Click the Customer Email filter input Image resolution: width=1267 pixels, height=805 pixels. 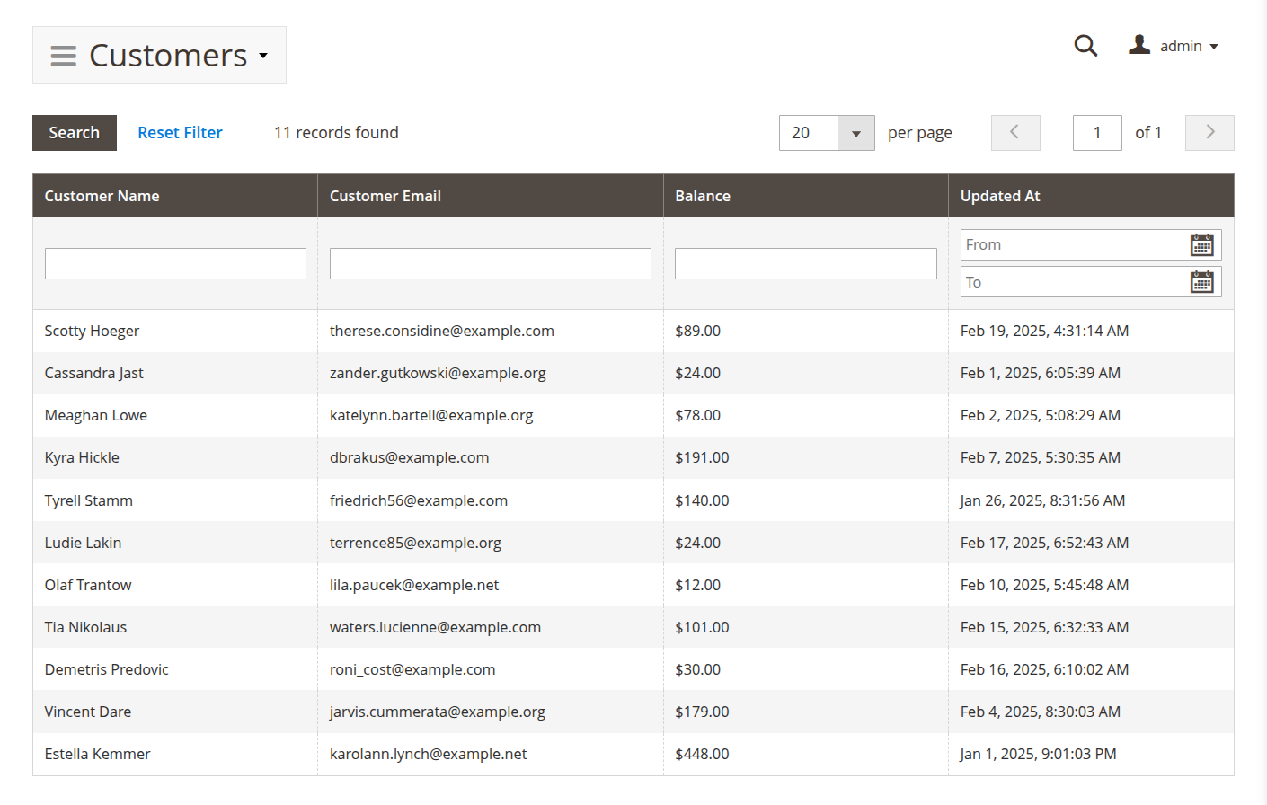coord(490,264)
